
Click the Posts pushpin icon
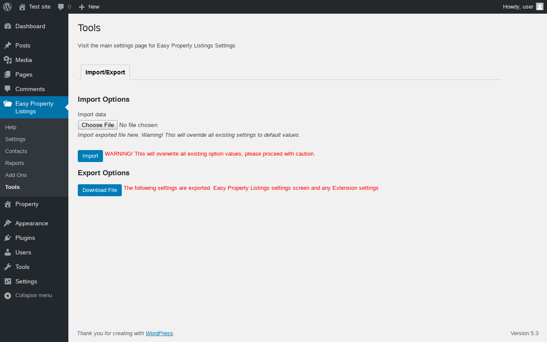click(8, 45)
